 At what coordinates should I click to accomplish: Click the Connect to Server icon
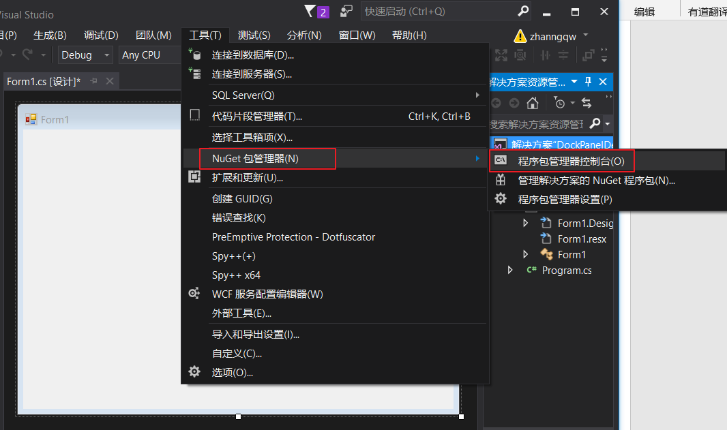point(194,73)
